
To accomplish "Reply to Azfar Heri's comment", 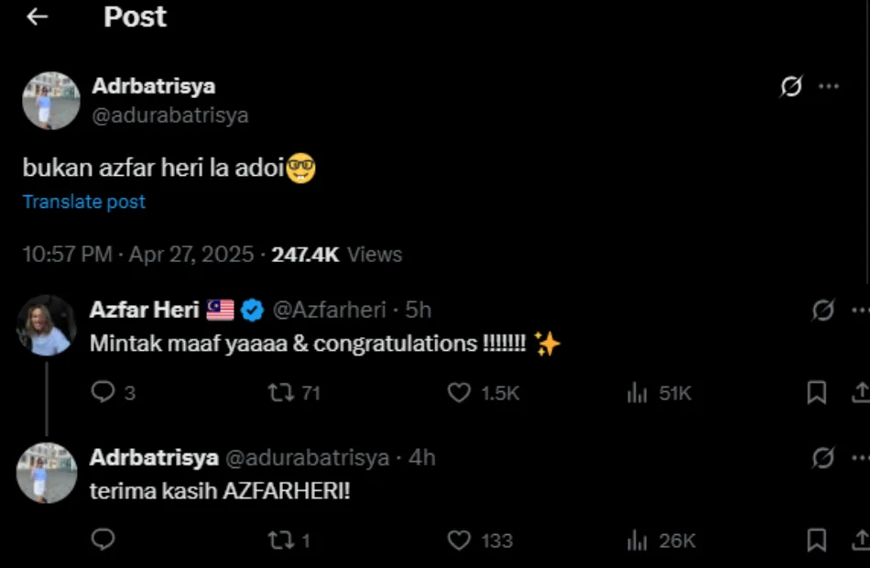I will 103,392.
